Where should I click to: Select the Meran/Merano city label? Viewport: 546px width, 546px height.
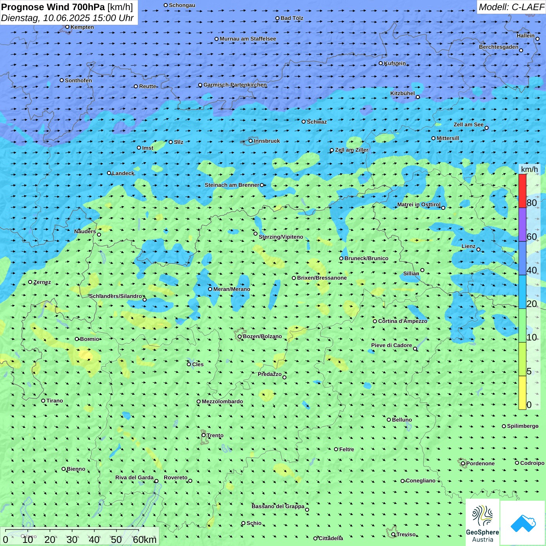tap(232, 289)
